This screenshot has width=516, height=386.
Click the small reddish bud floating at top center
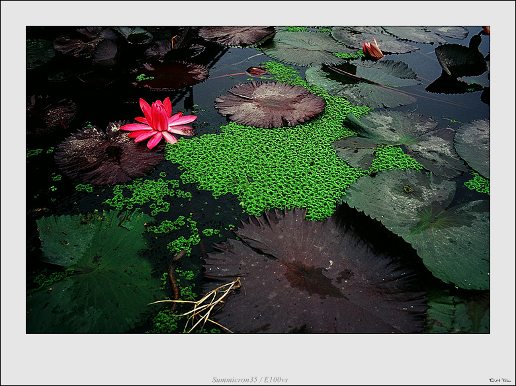pos(256,71)
